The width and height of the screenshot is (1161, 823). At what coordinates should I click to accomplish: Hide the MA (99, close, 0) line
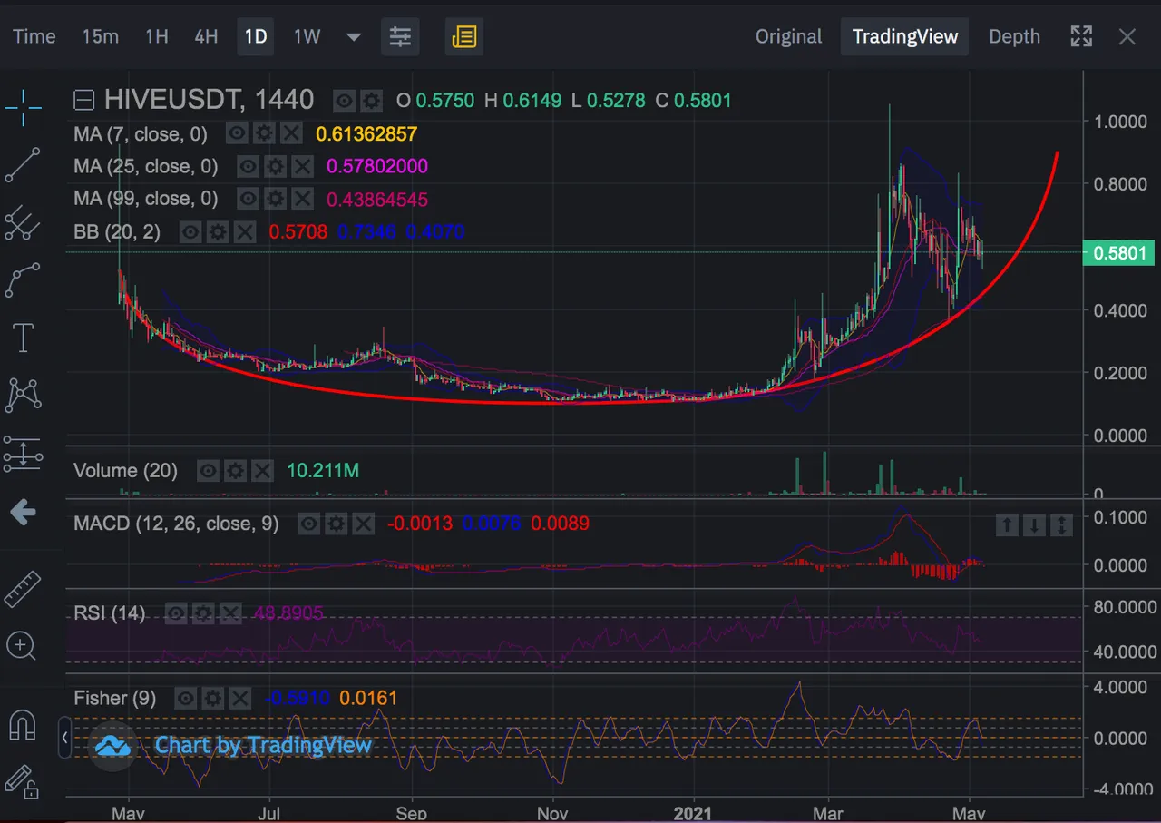tap(249, 199)
